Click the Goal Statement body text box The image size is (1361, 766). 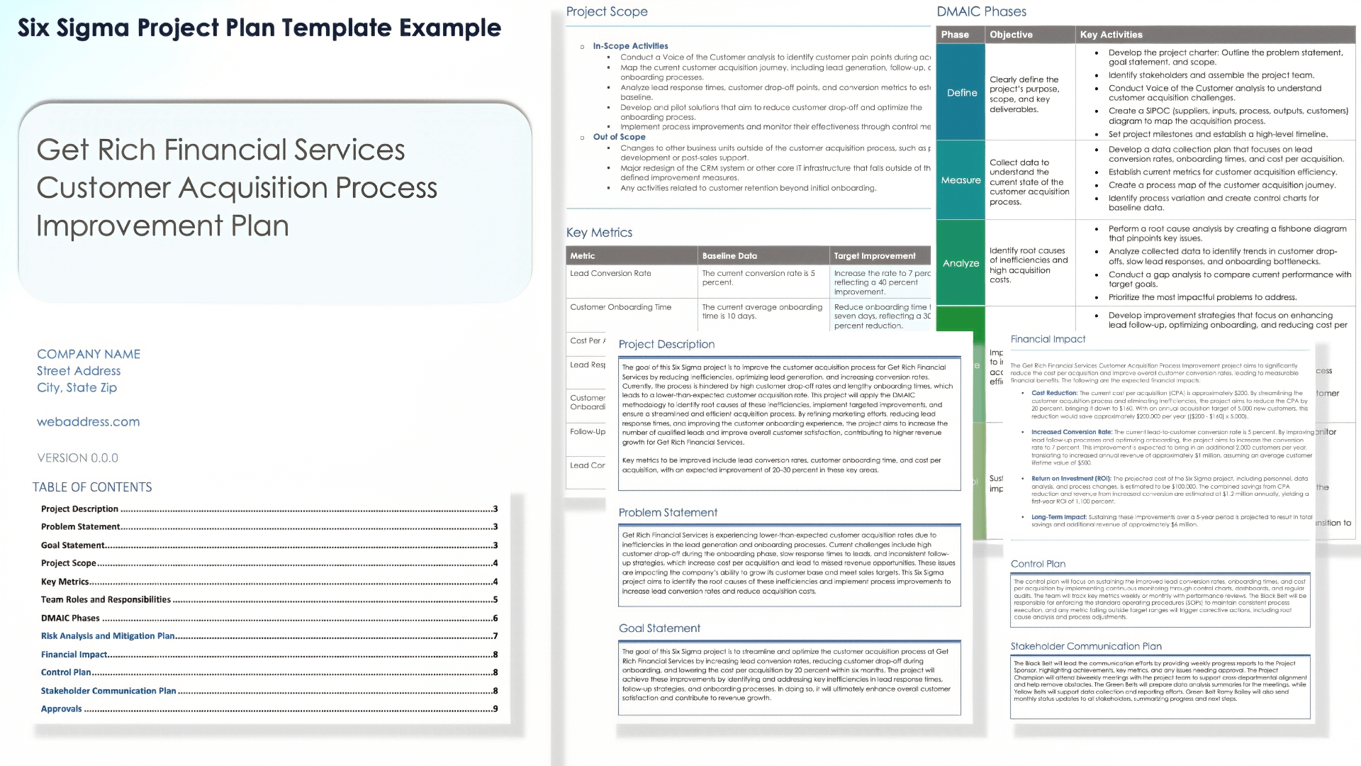[789, 678]
